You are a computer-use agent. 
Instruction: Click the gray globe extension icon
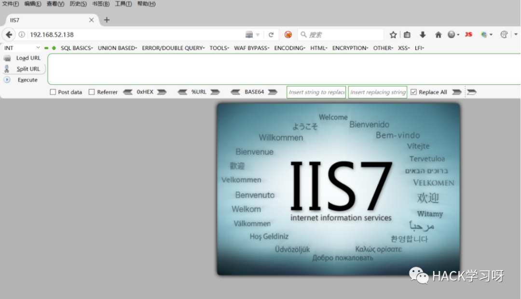(x=451, y=35)
